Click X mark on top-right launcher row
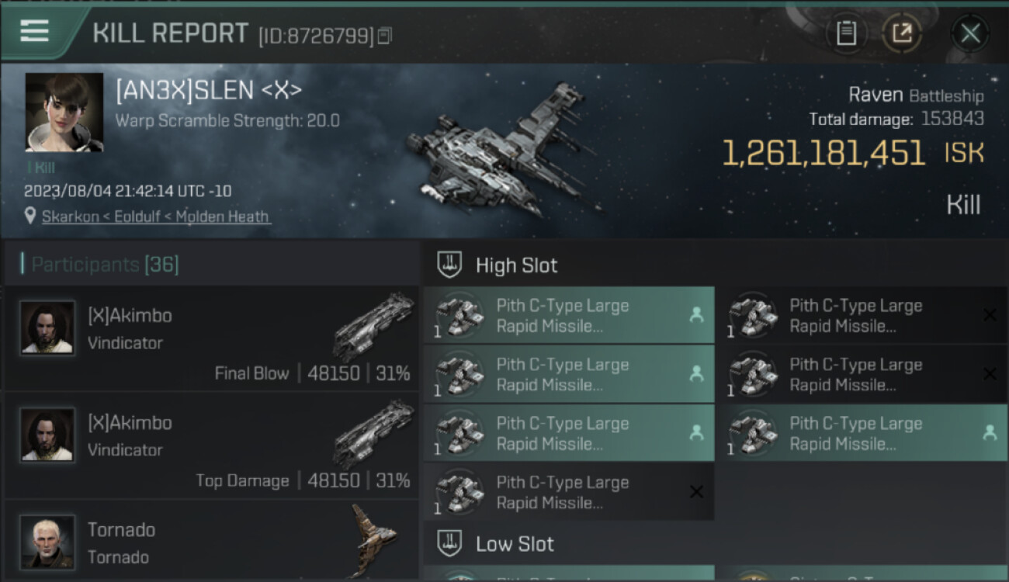Screen dimensions: 1009x582 (x=990, y=315)
